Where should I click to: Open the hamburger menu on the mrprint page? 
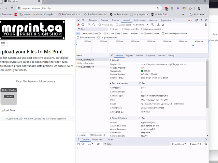click(x=3, y=44)
